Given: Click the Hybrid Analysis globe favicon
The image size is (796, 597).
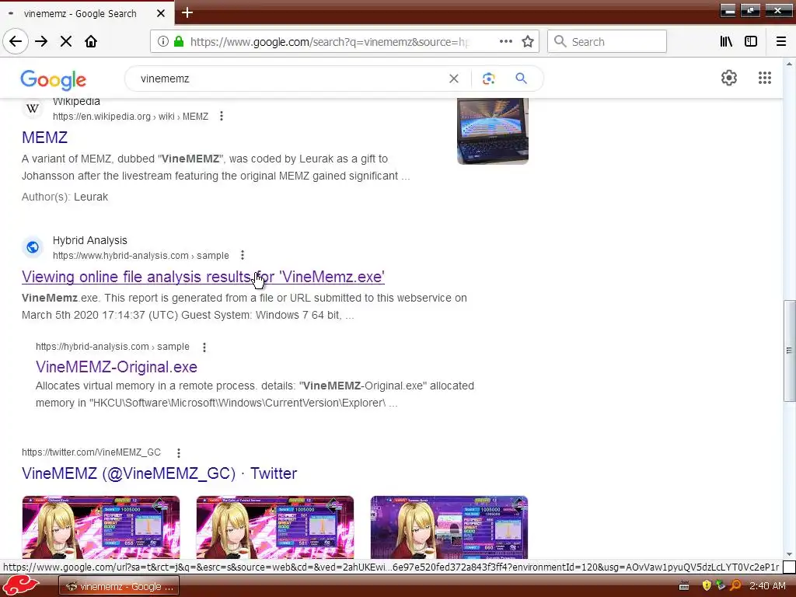Looking at the screenshot, I should click(33, 247).
